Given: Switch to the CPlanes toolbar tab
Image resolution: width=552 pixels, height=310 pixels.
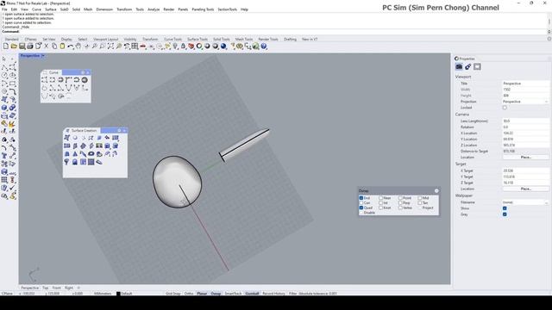Looking at the screenshot, I should click(x=31, y=40).
